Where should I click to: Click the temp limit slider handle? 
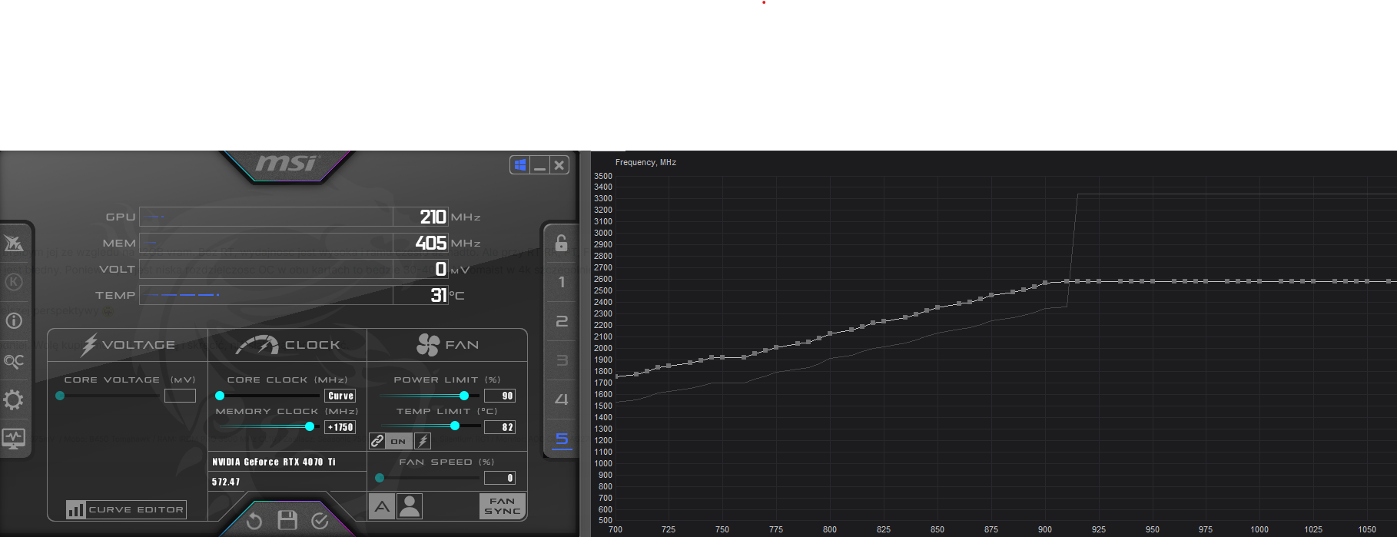coord(455,426)
